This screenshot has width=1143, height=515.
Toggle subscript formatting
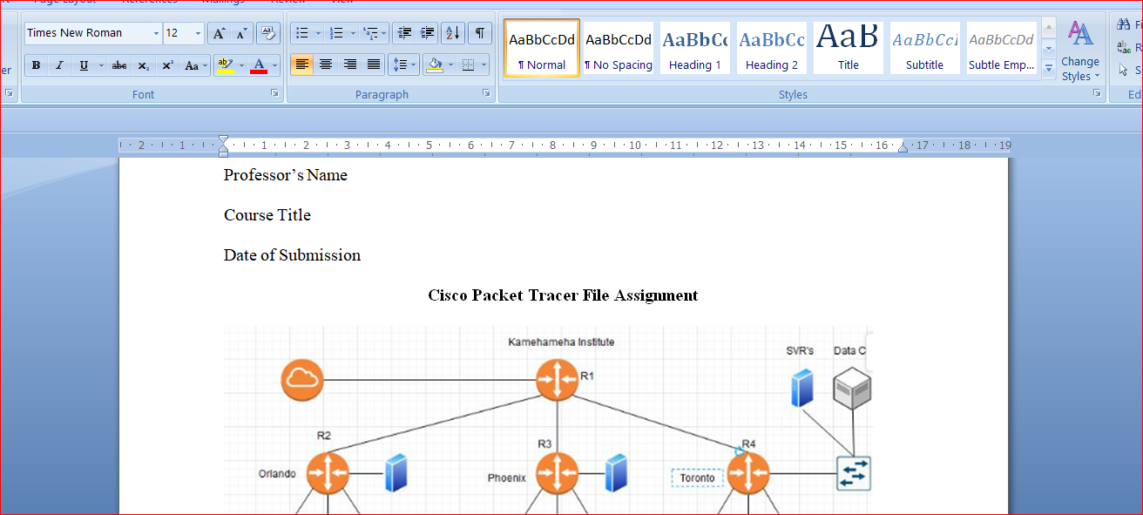(x=144, y=65)
